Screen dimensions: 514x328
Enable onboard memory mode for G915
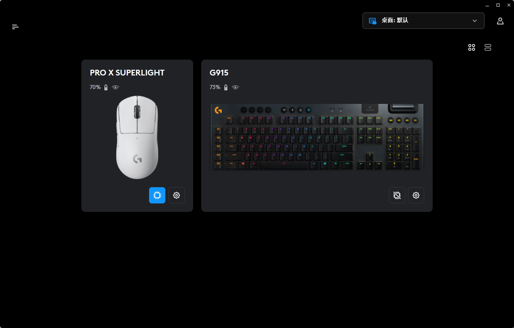pyautogui.click(x=397, y=195)
